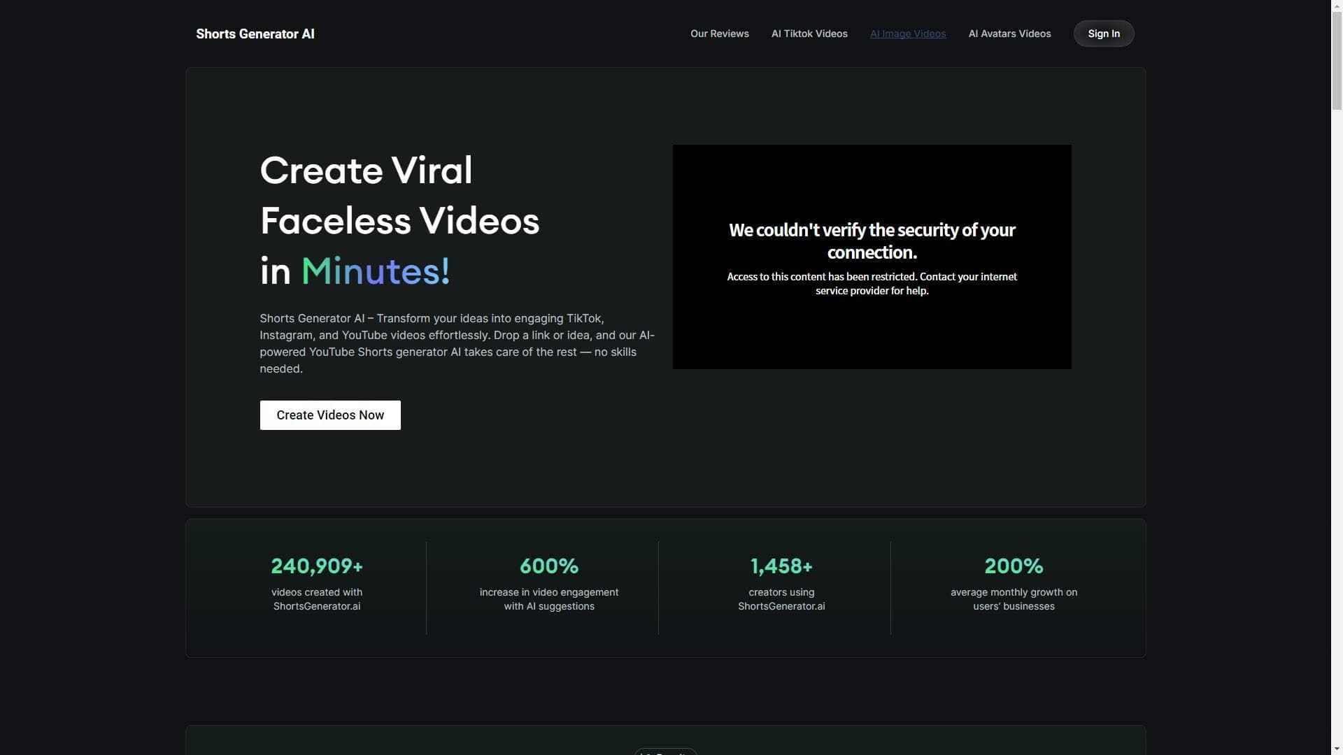This screenshot has width=1343, height=755.
Task: Go to AI Tiktok Videos
Action: [809, 34]
